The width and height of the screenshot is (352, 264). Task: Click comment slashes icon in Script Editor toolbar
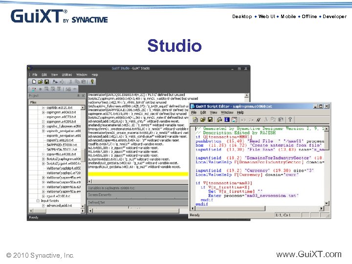click(x=259, y=120)
